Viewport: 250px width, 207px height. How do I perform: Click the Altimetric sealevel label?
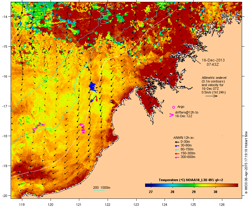[x=214, y=78]
